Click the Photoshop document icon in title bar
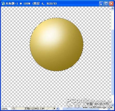115x111 pixels. tap(3, 4)
